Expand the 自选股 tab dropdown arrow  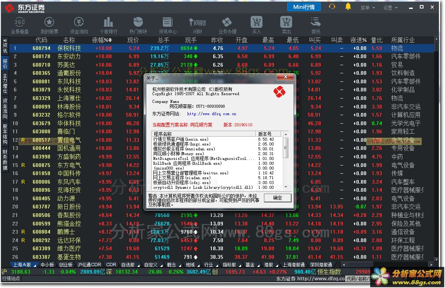(138, 265)
